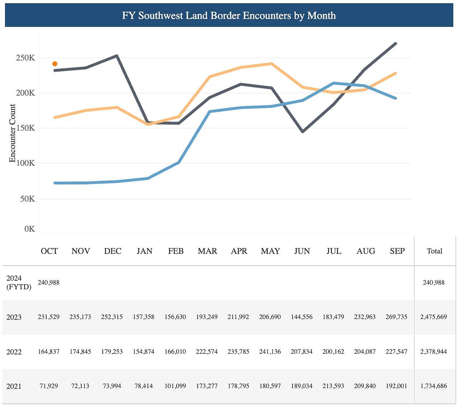The image size is (459, 406).
Task: Click the 2023 December cell 252,315
Action: (112, 317)
